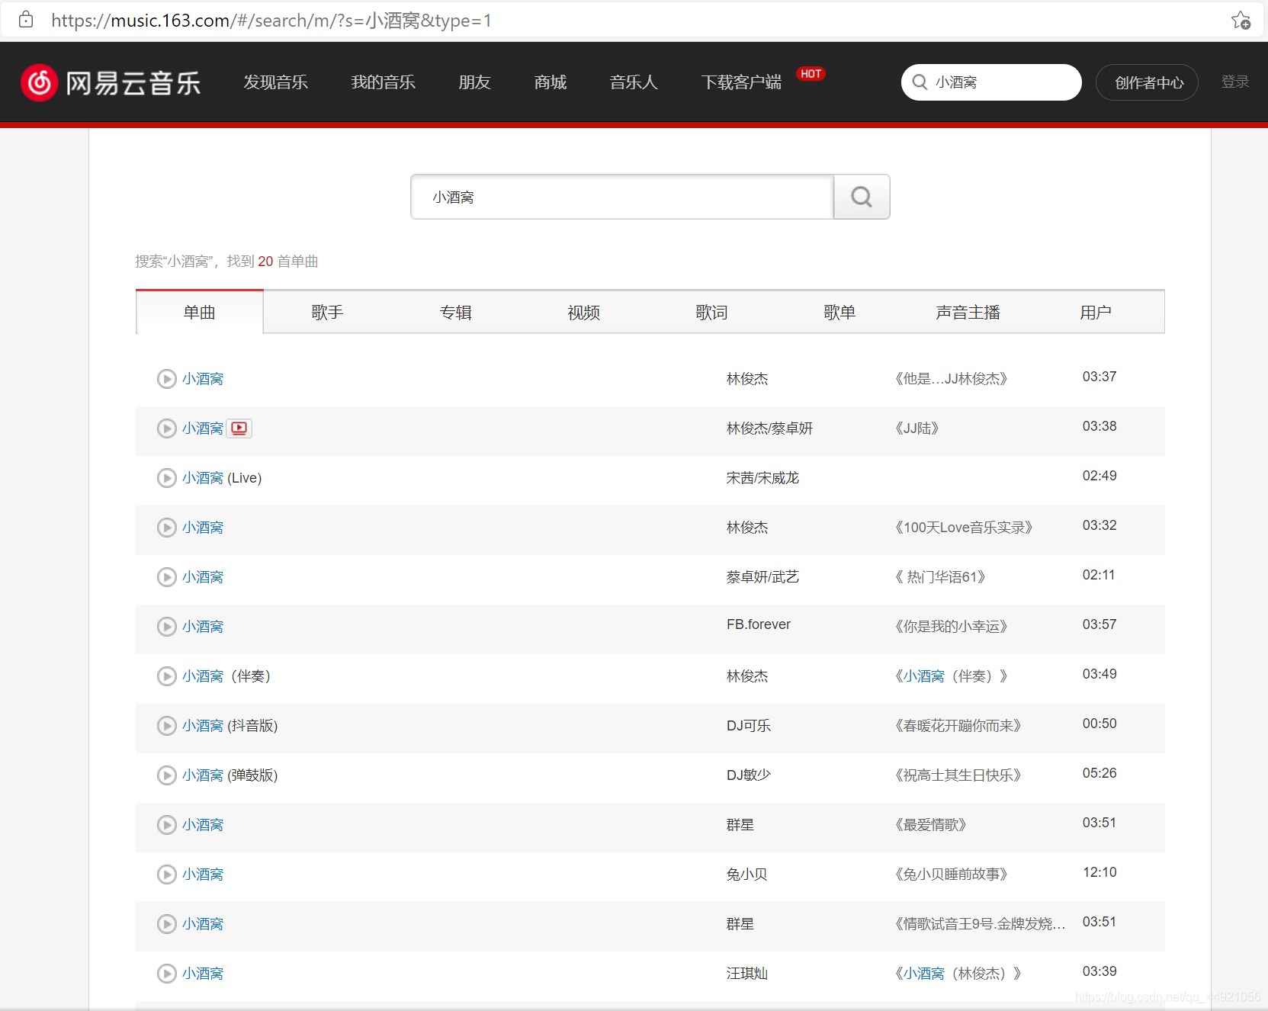Viewport: 1268px width, 1011px height.
Task: Open artist DJ可乐
Action: [x=749, y=726]
